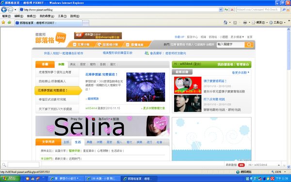Click the Home icon in command bar

click(226, 22)
